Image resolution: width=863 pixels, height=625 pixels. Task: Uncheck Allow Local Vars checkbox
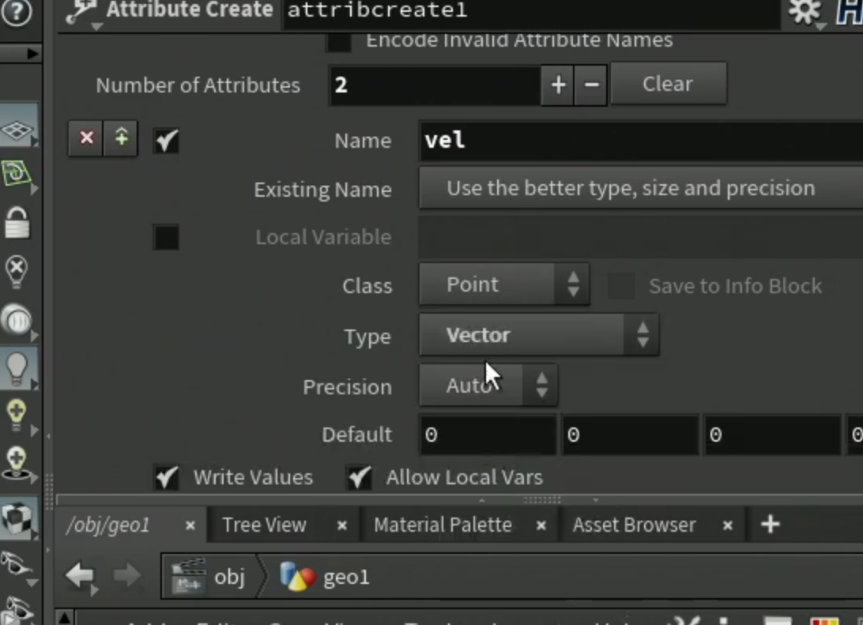point(360,477)
